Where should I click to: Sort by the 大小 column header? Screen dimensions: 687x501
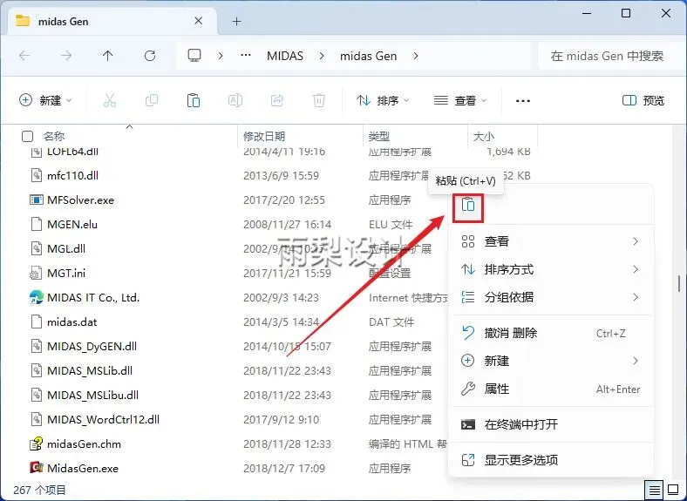pos(484,136)
